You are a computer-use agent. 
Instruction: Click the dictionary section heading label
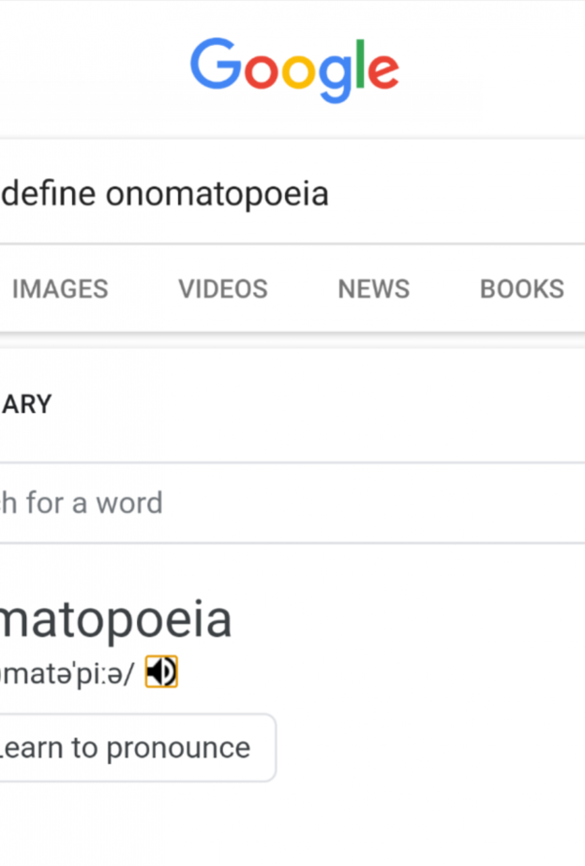pos(26,404)
